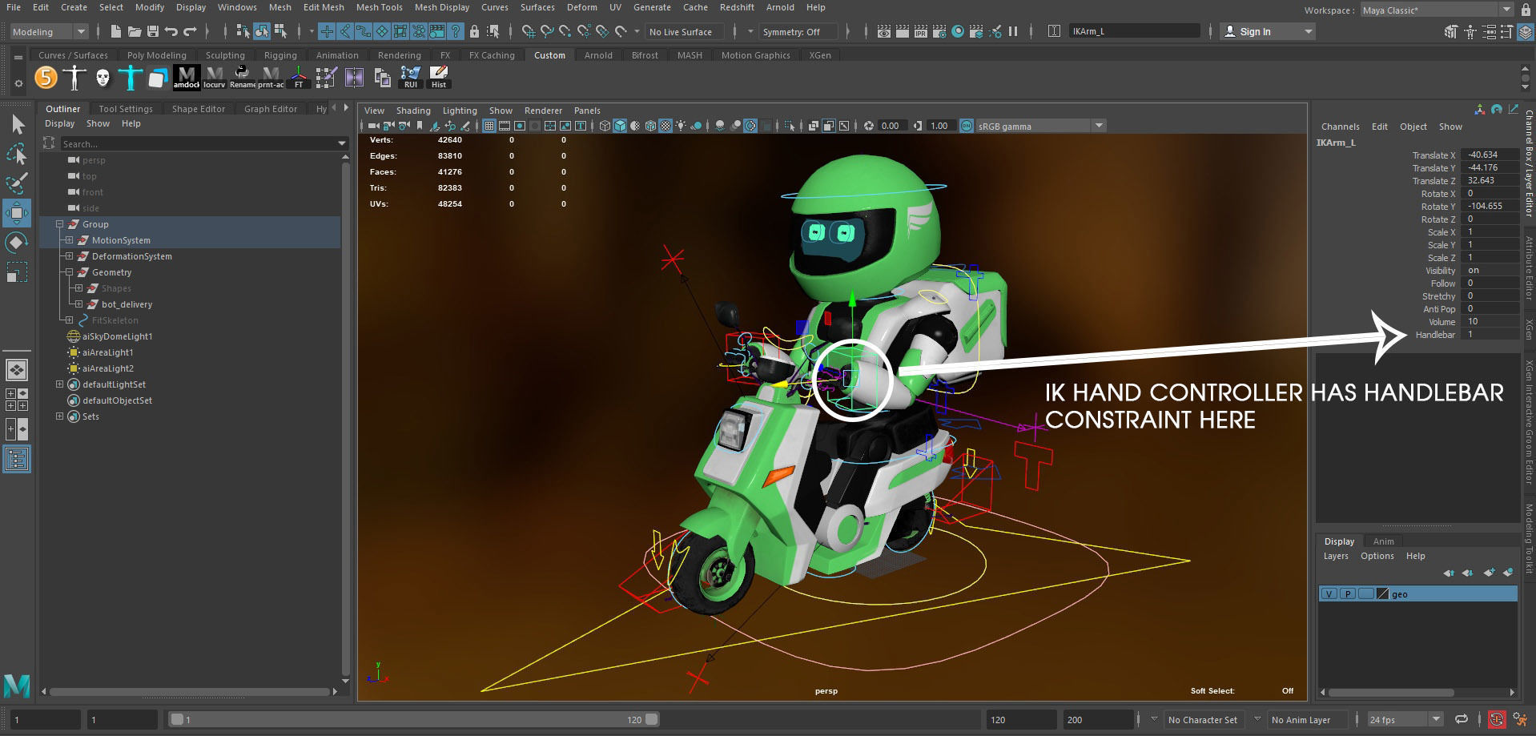This screenshot has height=736, width=1536.
Task: Toggle viewport grid display icon
Action: click(x=489, y=126)
